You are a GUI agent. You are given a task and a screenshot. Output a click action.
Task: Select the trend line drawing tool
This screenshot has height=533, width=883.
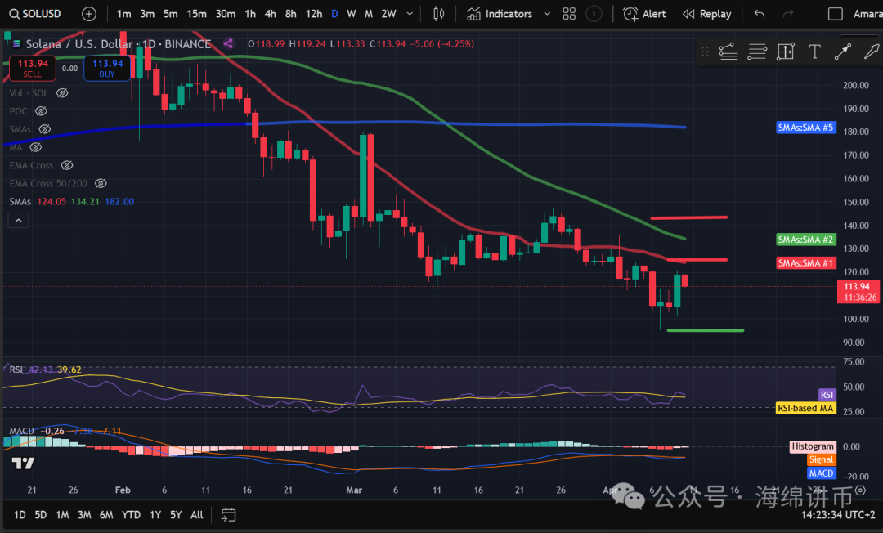coord(842,52)
